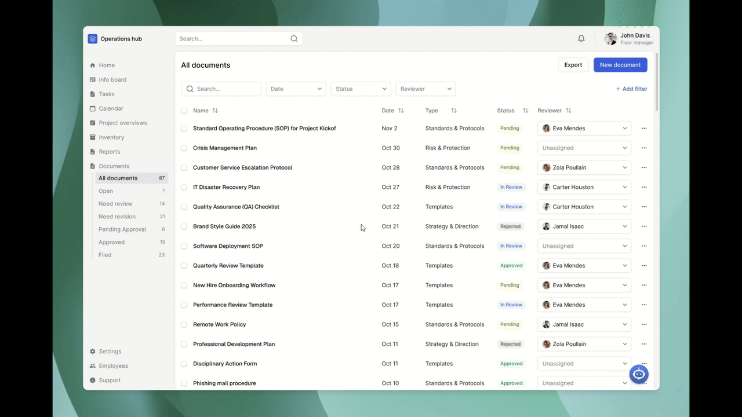Check the Quarterly Review Template checkbox
The width and height of the screenshot is (742, 417).
[x=184, y=266]
